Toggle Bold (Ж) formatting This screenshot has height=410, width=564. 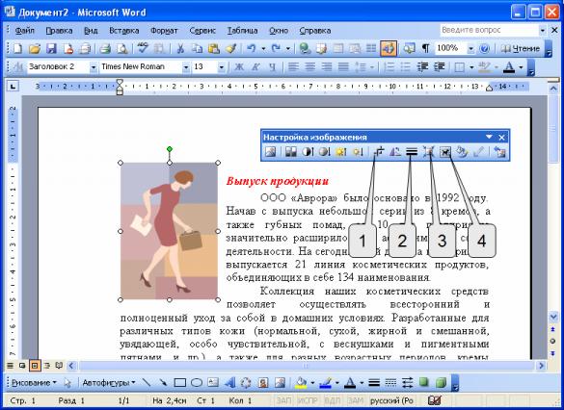coord(239,66)
